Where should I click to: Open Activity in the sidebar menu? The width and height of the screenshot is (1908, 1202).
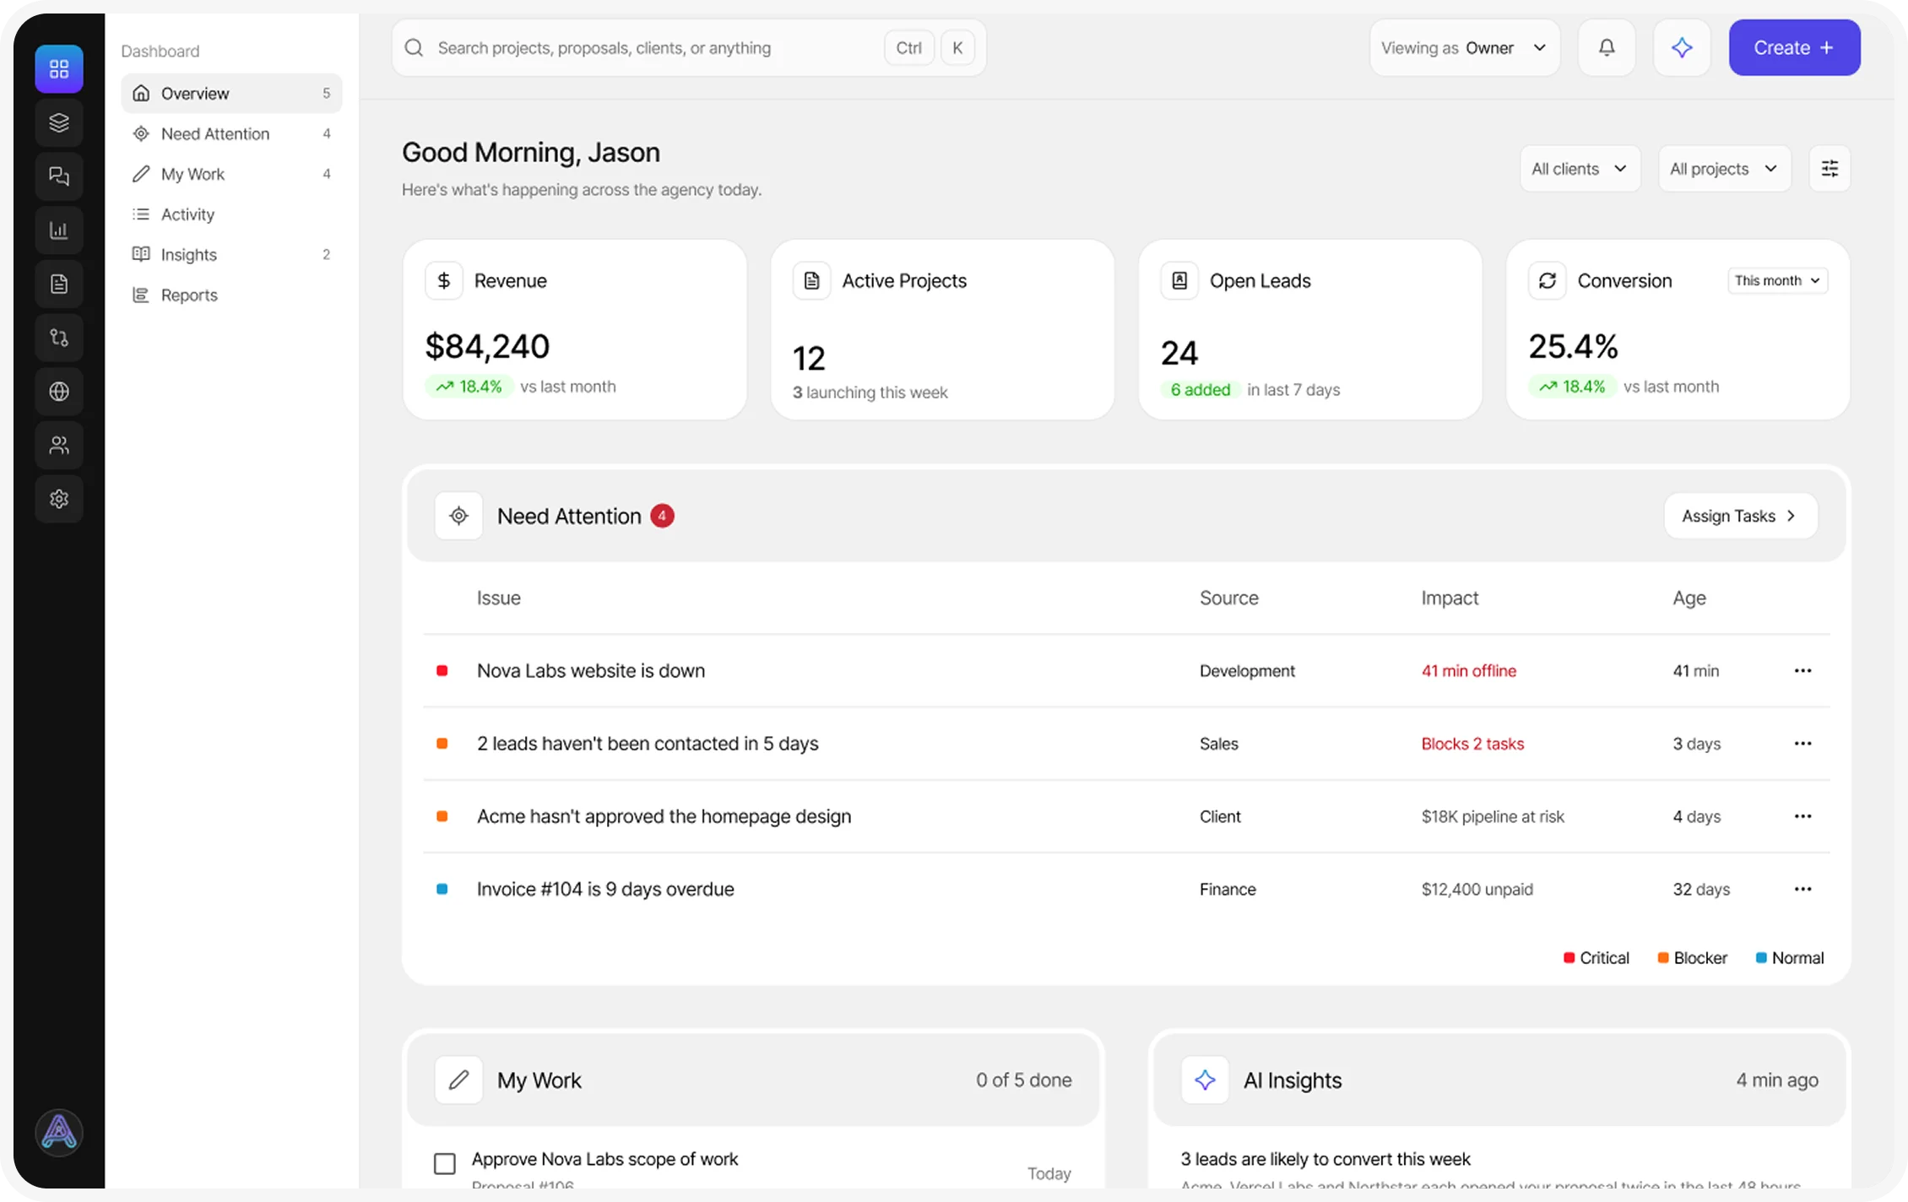231,214
